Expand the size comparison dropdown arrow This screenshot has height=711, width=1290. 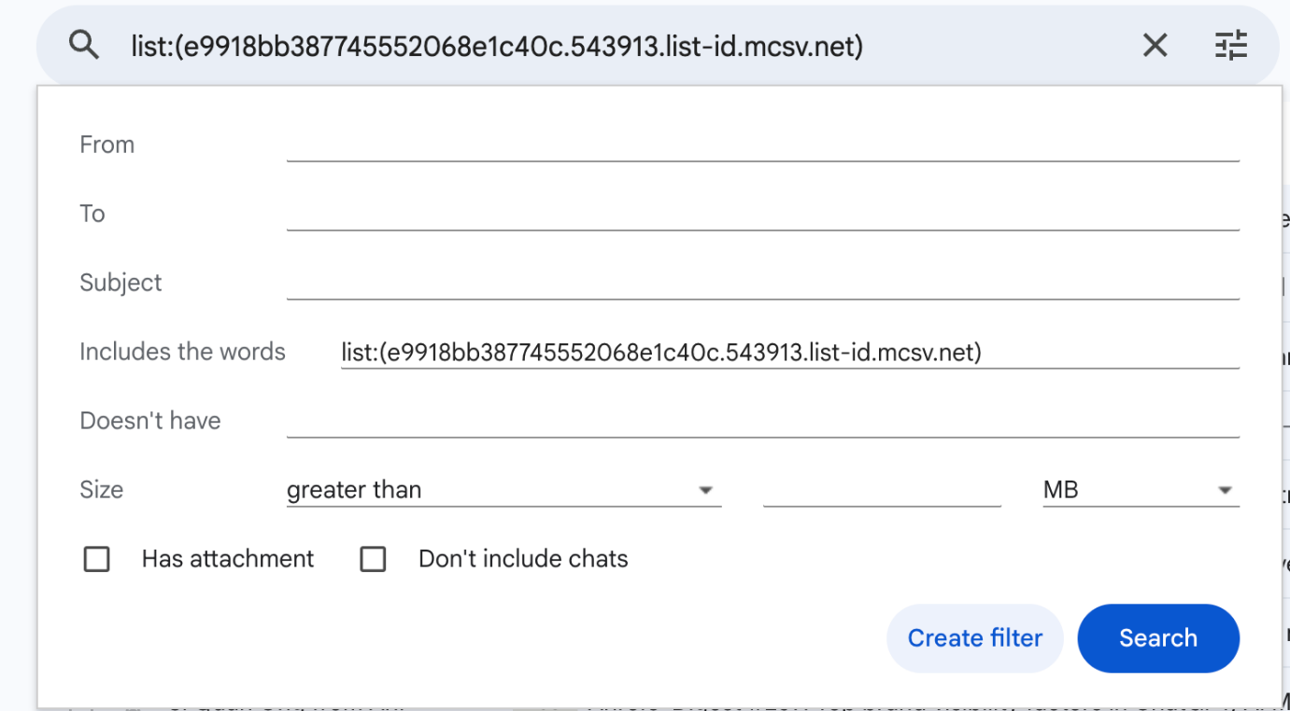pyautogui.click(x=707, y=489)
